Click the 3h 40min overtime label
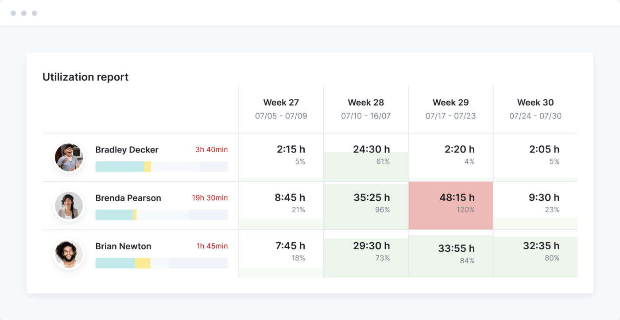This screenshot has height=320, width=620. coord(211,150)
